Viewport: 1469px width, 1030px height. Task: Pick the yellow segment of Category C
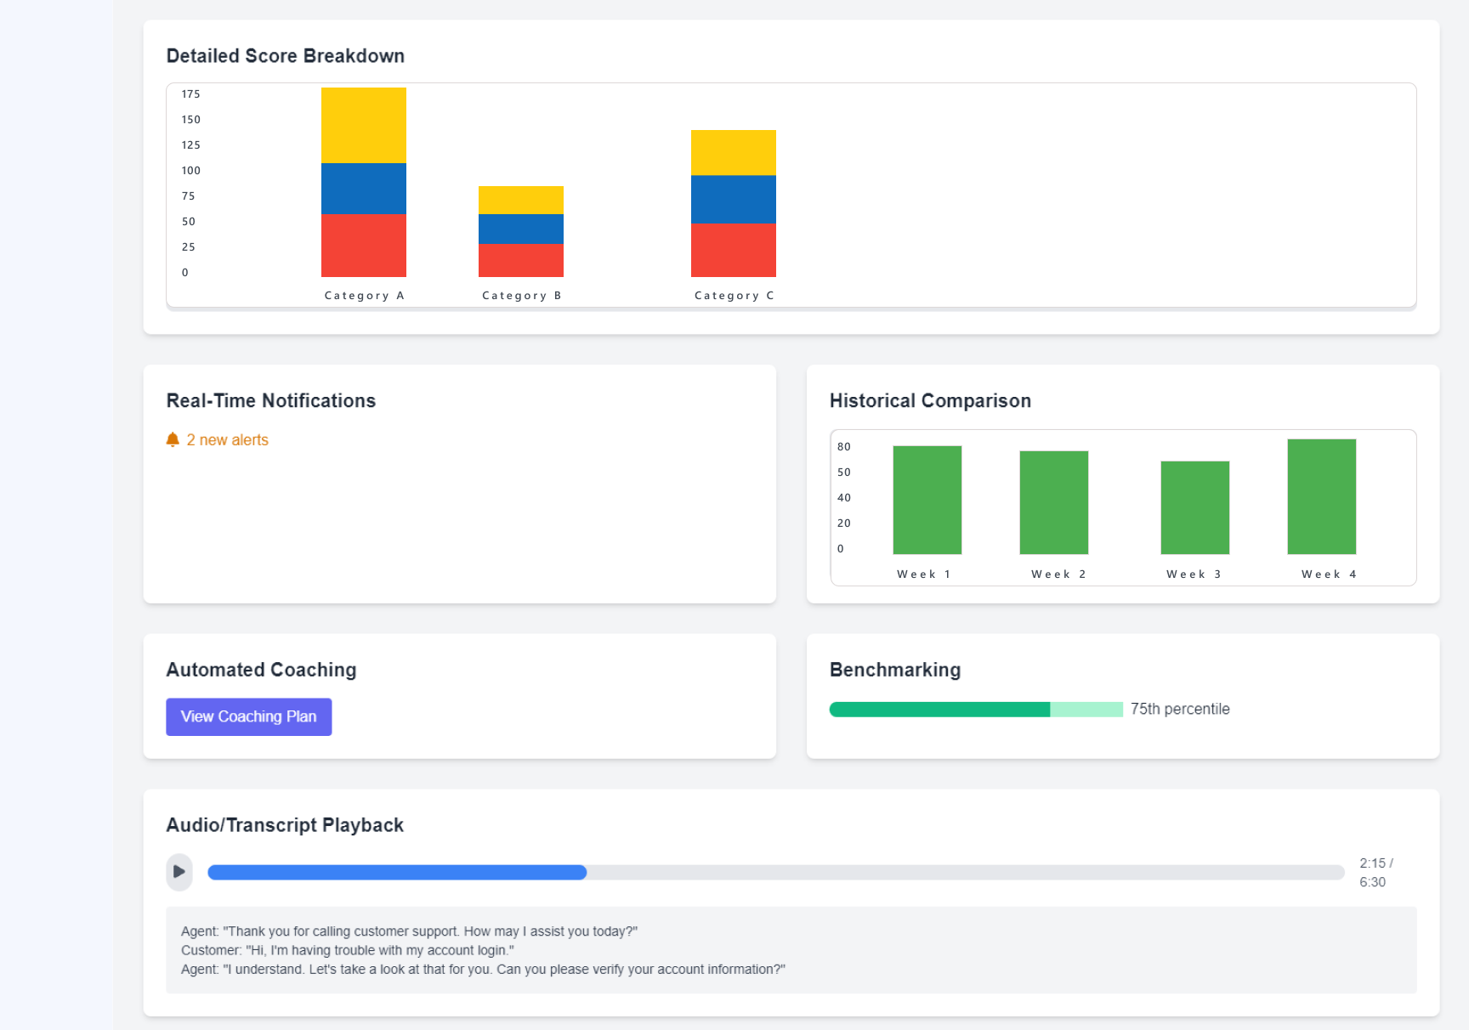click(733, 153)
